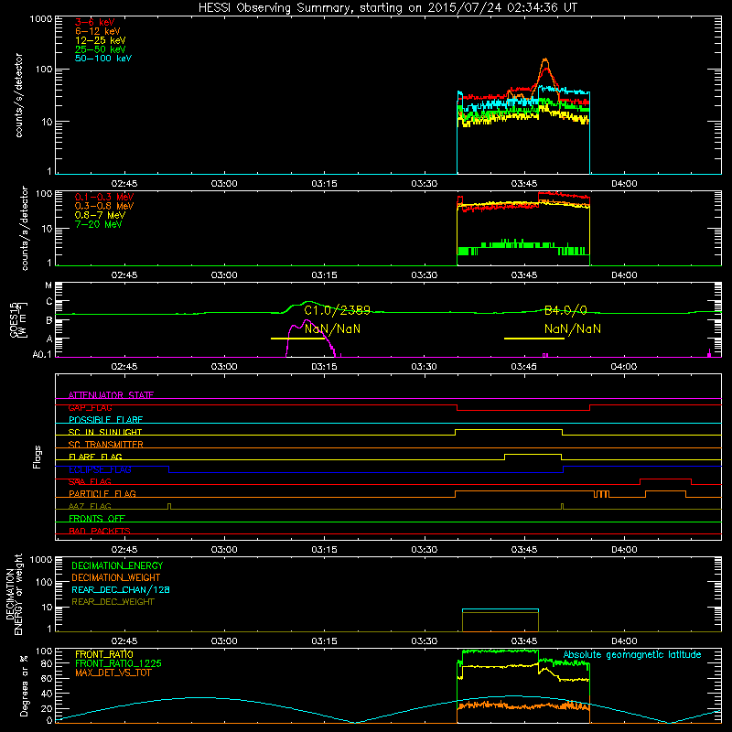
Task: Select the 25-50 keV legend label
Action: (x=100, y=49)
